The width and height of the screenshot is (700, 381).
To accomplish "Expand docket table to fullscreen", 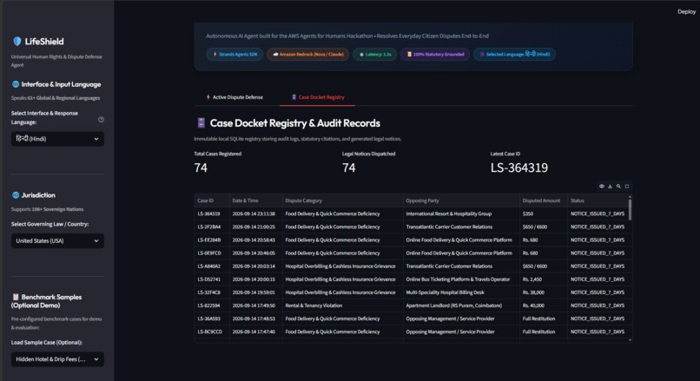I will point(627,186).
